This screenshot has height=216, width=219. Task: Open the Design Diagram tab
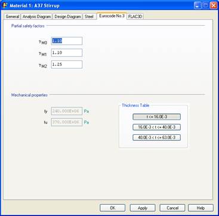pos(67,17)
